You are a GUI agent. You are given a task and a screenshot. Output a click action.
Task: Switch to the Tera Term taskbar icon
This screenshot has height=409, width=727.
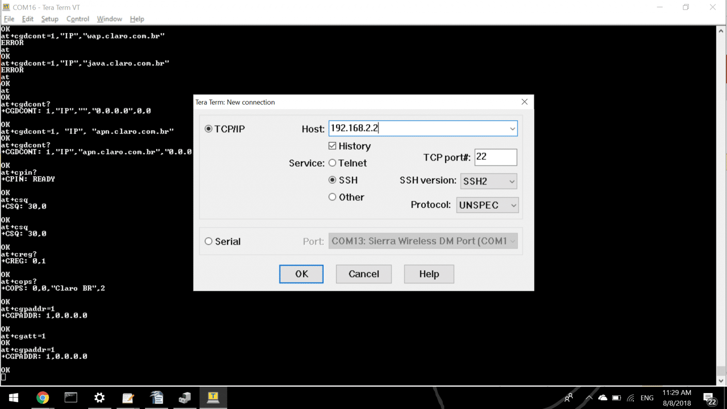(x=213, y=398)
